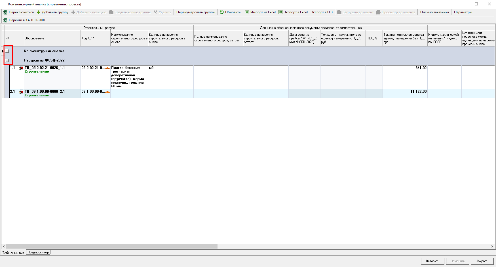
Task: Click the orange КСР code icon in row 2.1
Action: (x=107, y=92)
